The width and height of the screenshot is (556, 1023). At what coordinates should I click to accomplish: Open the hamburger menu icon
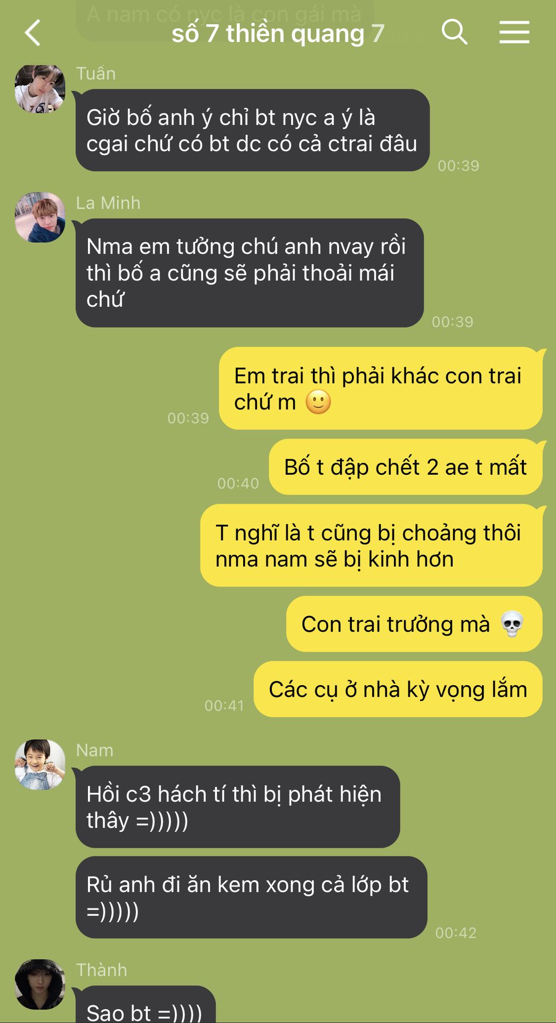[x=514, y=32]
